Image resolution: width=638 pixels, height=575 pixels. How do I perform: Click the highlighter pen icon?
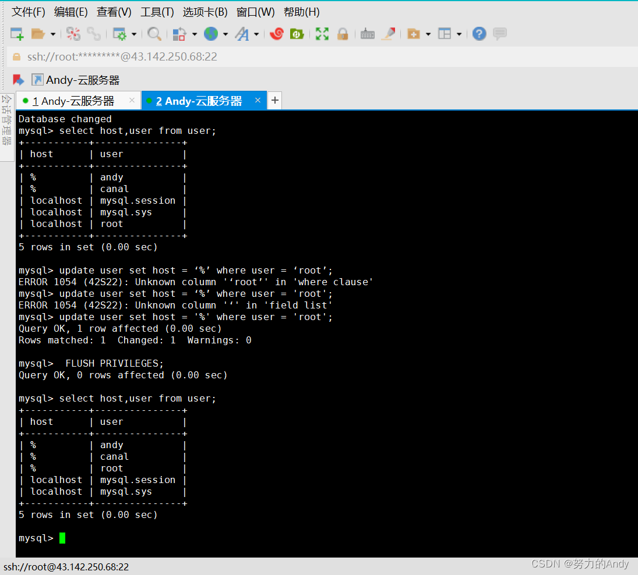coord(388,34)
